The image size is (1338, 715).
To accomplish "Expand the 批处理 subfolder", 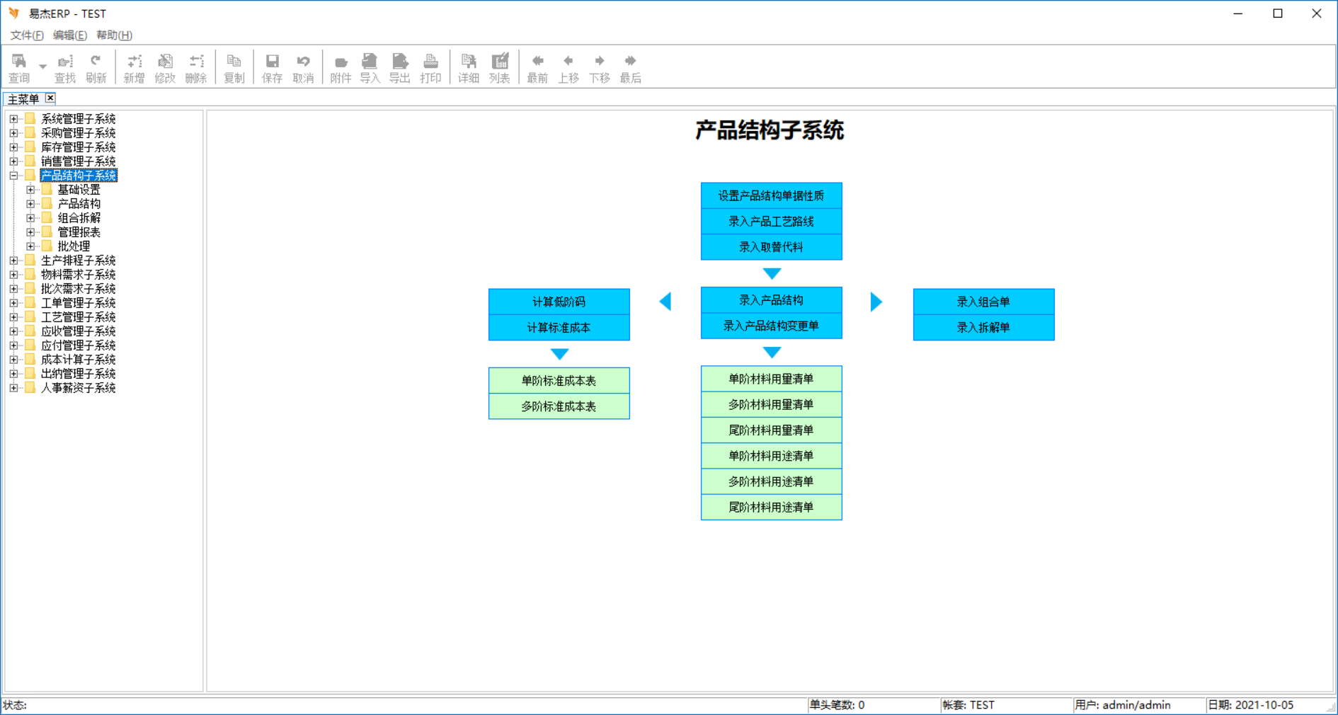I will pos(30,246).
